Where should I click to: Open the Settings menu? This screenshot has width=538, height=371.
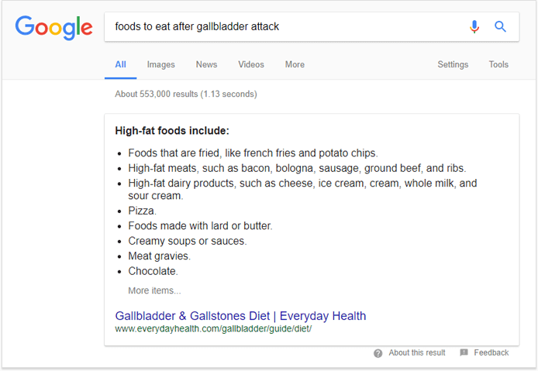coord(453,64)
